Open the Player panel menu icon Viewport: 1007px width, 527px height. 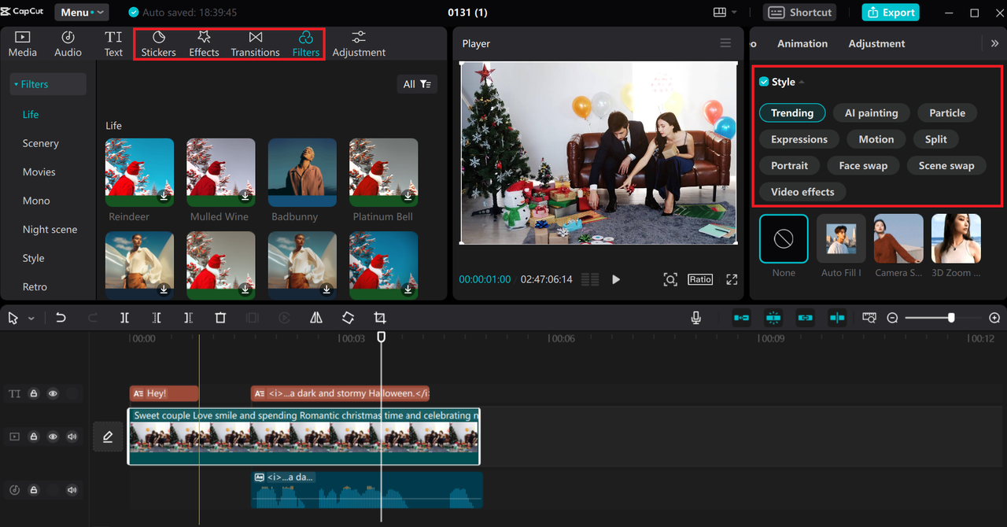point(725,43)
